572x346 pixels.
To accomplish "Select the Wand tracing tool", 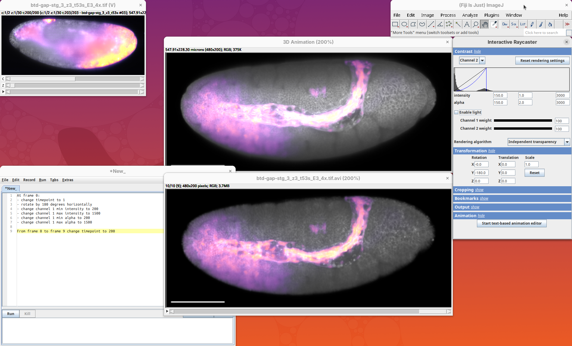I will coord(458,24).
